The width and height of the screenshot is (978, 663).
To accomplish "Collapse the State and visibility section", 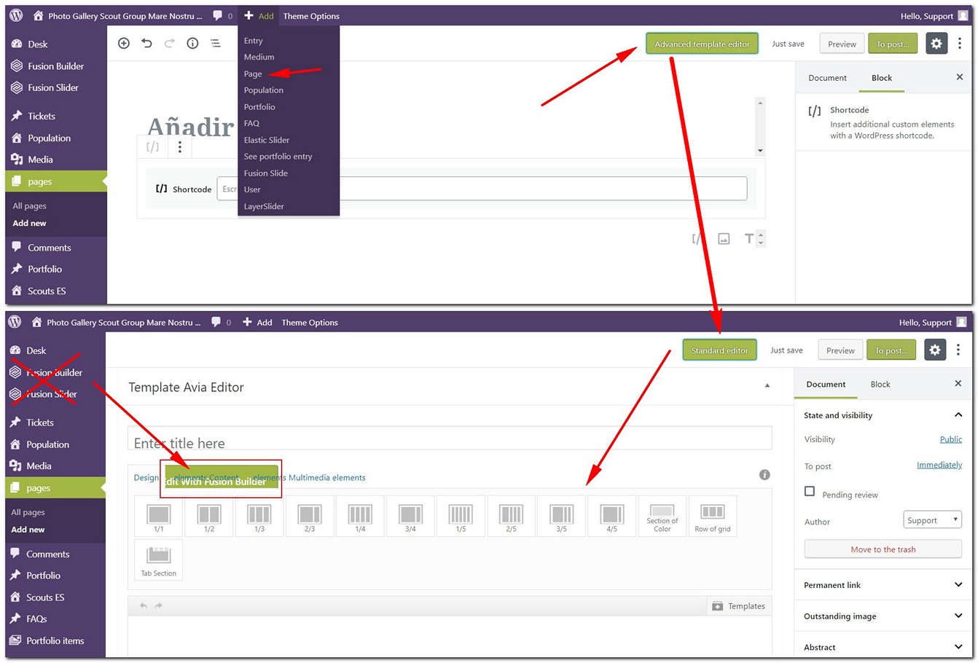I will tap(958, 415).
